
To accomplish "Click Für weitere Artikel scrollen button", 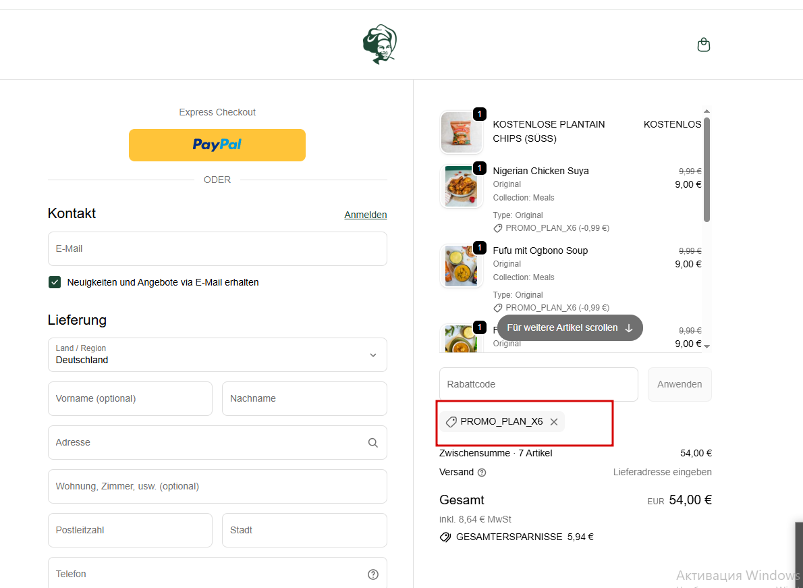I will click(x=570, y=328).
